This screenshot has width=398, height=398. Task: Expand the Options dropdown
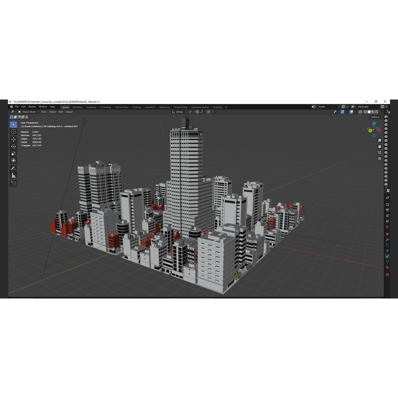tap(376, 117)
